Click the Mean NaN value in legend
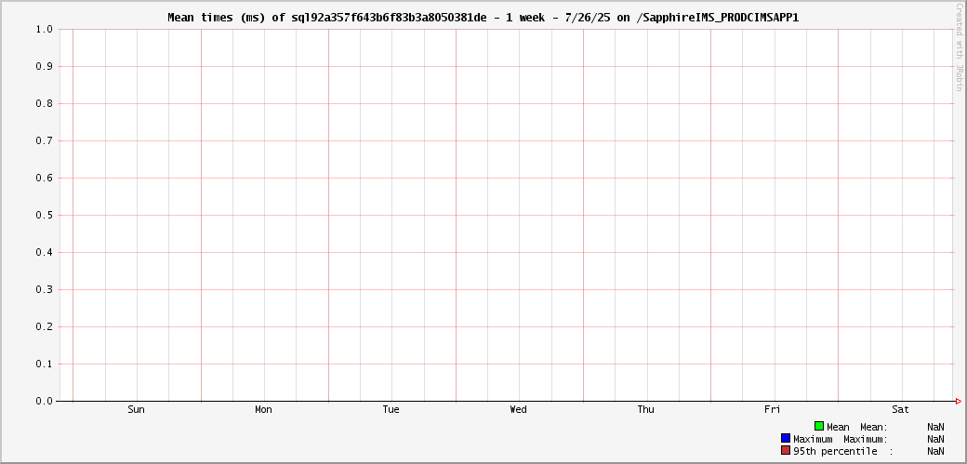 pyautogui.click(x=935, y=427)
